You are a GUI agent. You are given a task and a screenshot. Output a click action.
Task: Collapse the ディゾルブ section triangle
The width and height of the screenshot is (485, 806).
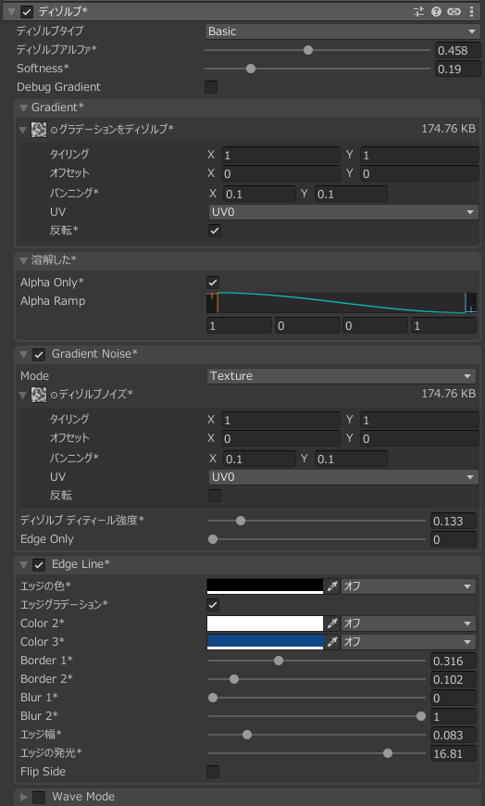pos(11,11)
